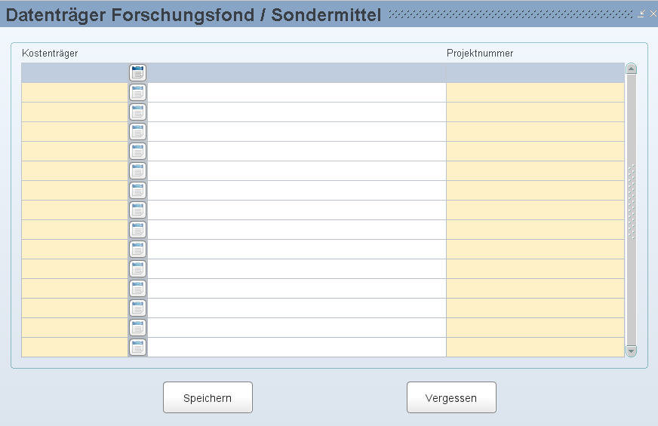This screenshot has width=658, height=426.
Task: Close the Datenträger Forschungsfond panel
Action: coord(653,14)
